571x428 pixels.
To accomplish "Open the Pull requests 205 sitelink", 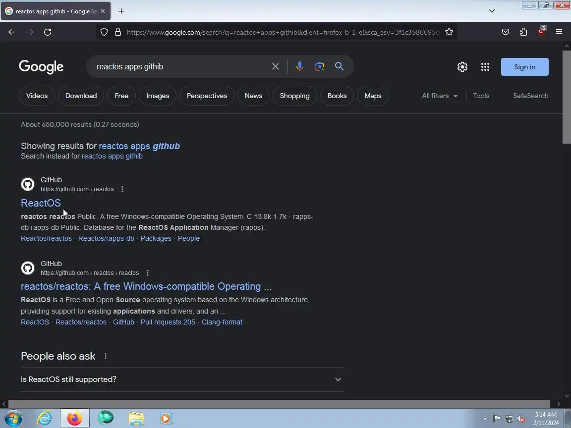I will tap(168, 322).
